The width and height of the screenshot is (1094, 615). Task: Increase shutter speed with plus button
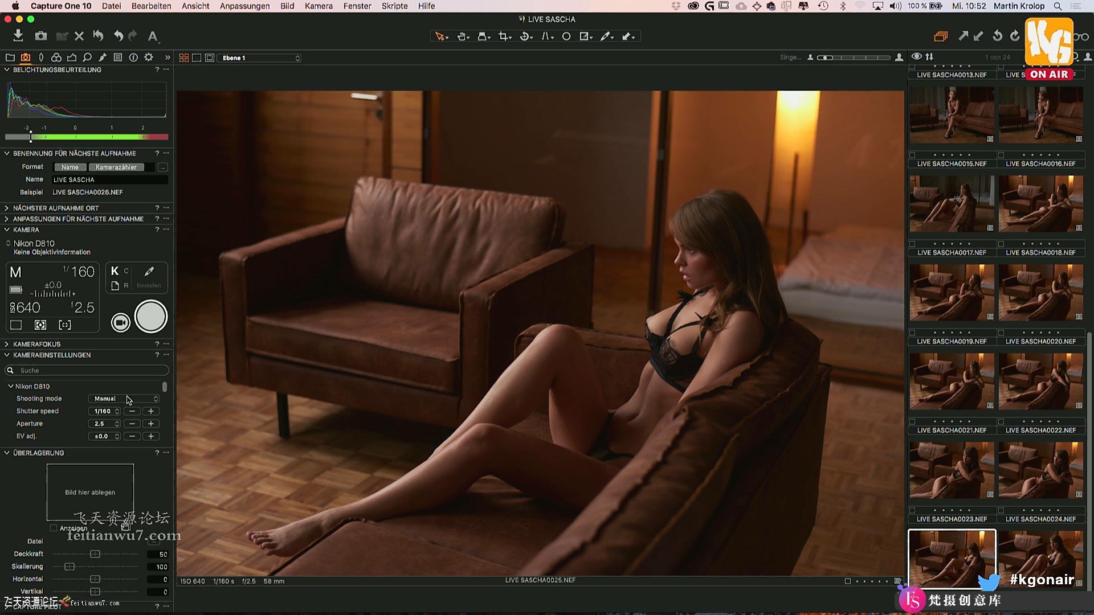(x=151, y=411)
